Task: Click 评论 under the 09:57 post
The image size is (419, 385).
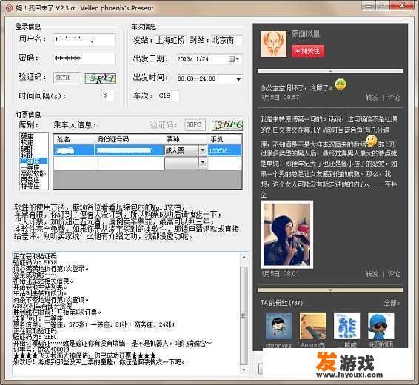Action: [394, 98]
